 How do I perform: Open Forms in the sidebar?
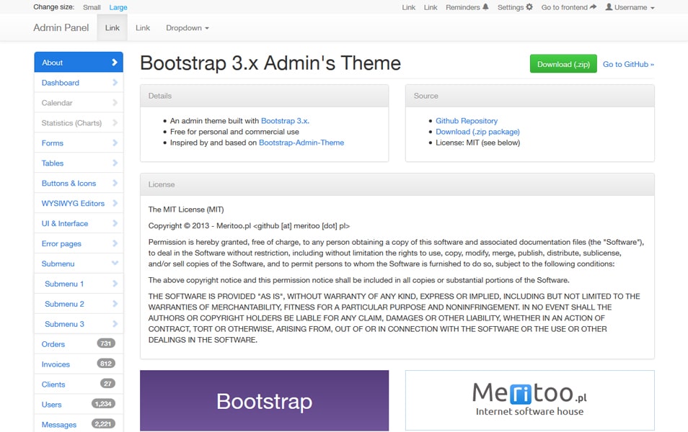[x=79, y=143]
